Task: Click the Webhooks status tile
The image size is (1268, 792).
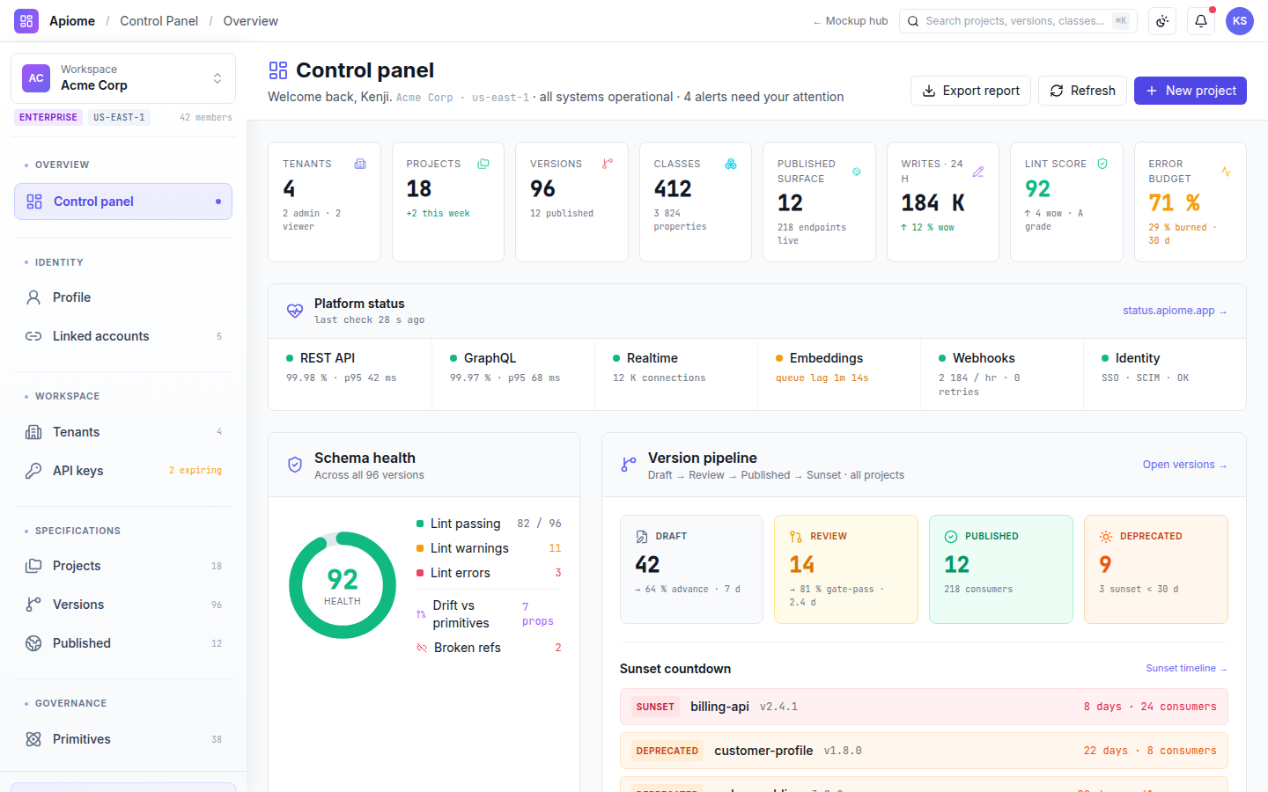Action: (1002, 374)
